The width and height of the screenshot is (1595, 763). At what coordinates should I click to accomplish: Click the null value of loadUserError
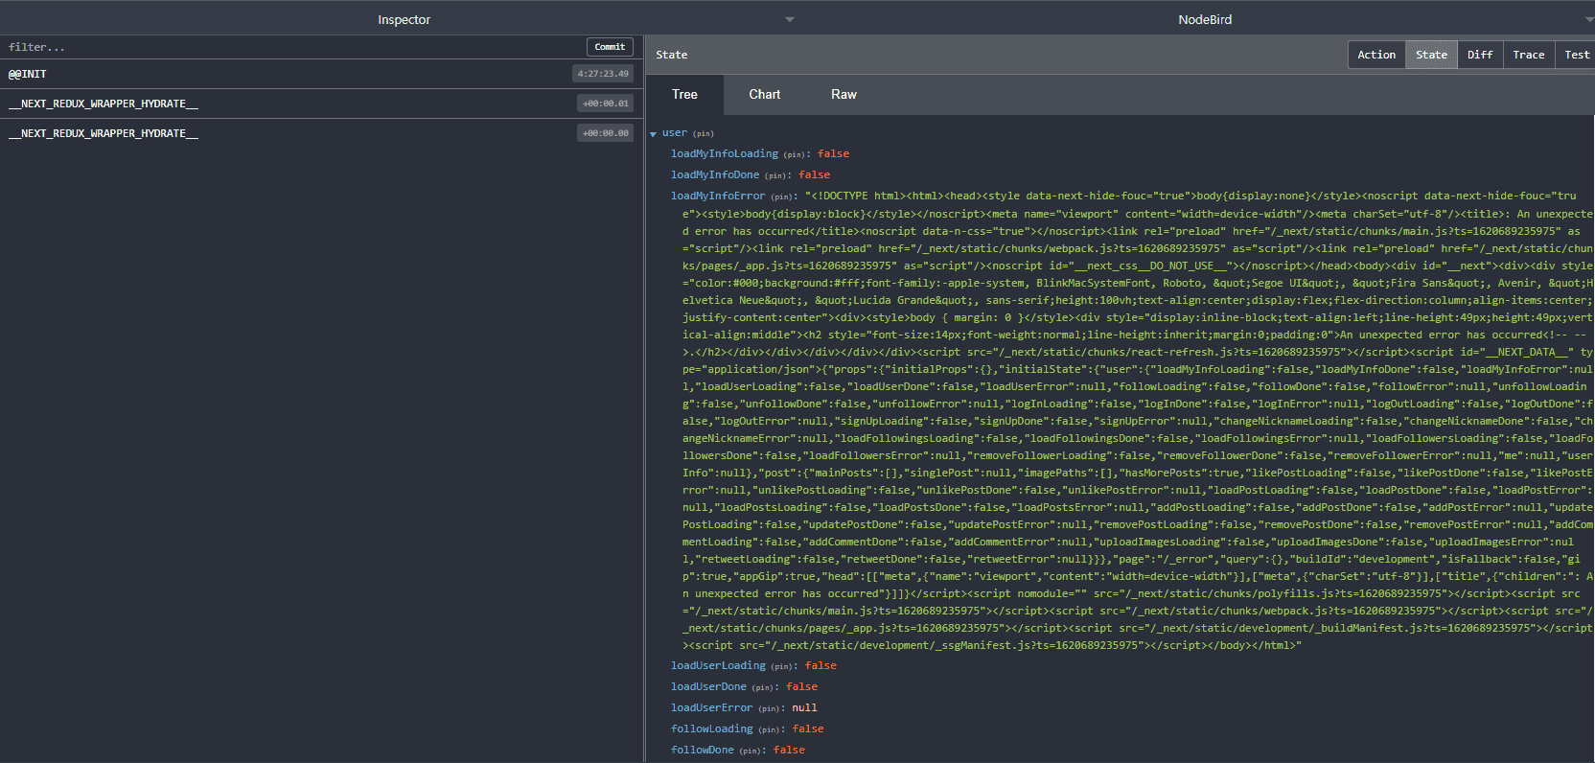804,707
